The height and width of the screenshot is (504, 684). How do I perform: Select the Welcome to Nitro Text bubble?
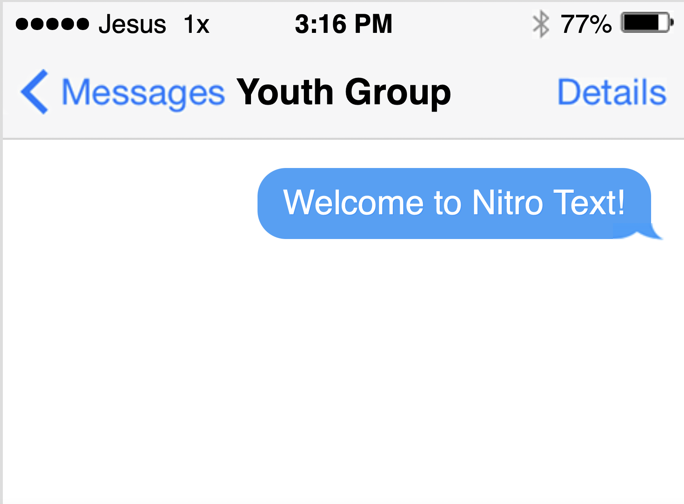(x=454, y=203)
